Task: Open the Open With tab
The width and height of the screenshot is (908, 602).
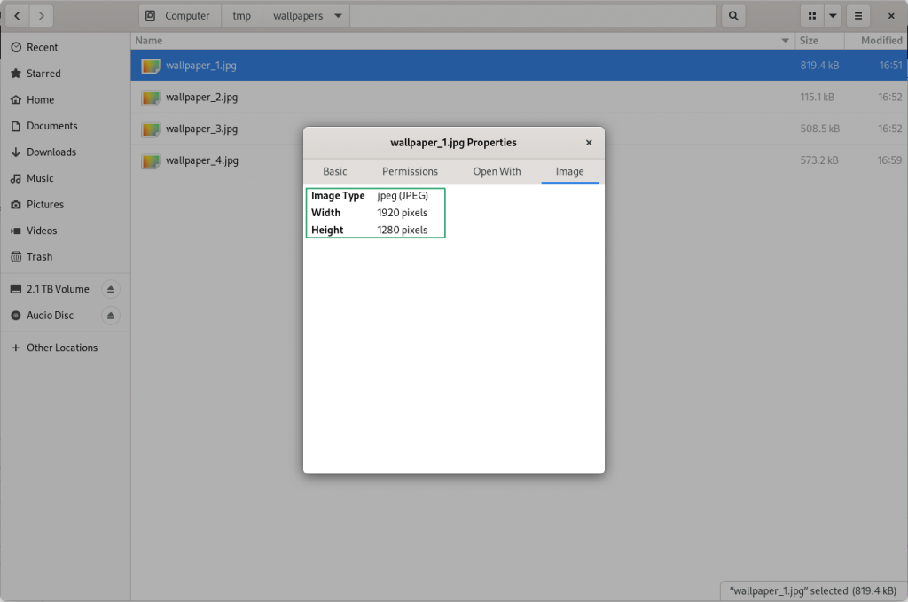Action: pos(497,171)
